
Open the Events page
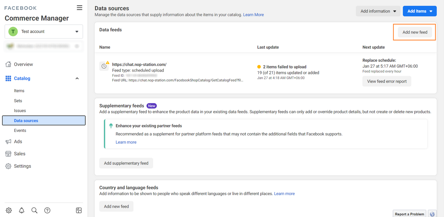coord(20,131)
